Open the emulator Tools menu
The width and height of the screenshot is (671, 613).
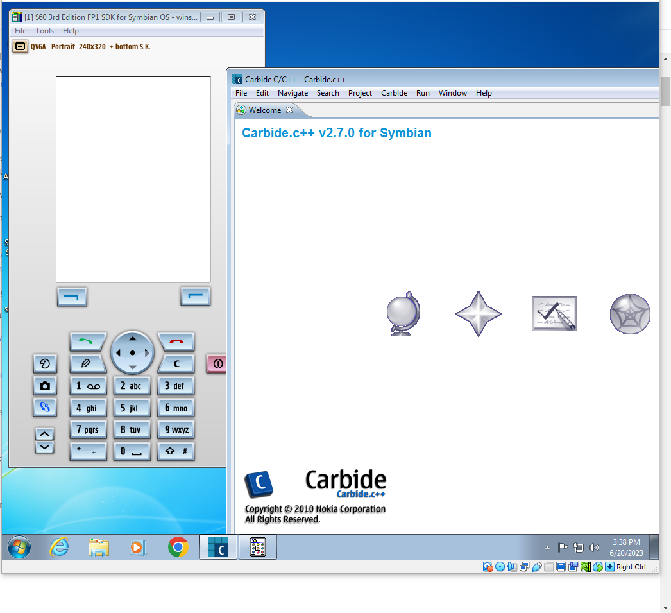[x=44, y=31]
